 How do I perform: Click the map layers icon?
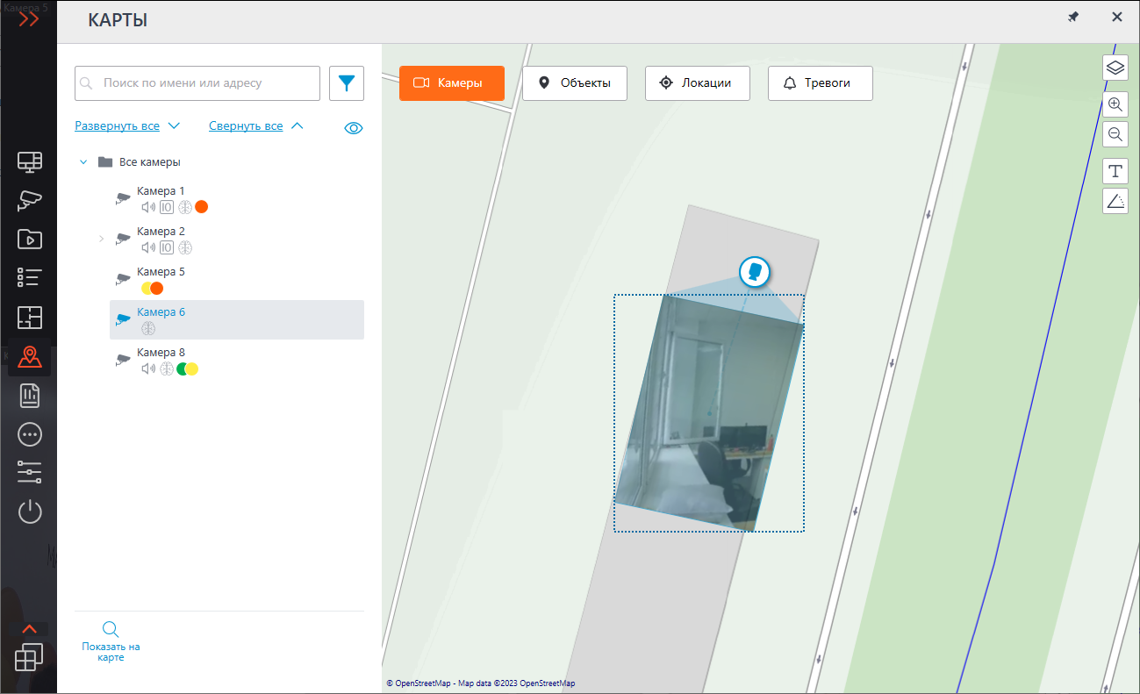[1115, 68]
